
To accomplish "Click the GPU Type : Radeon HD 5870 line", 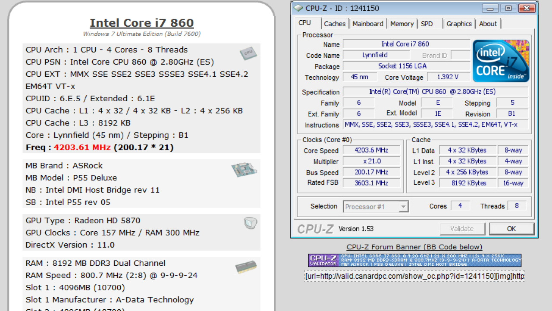I will (83, 221).
